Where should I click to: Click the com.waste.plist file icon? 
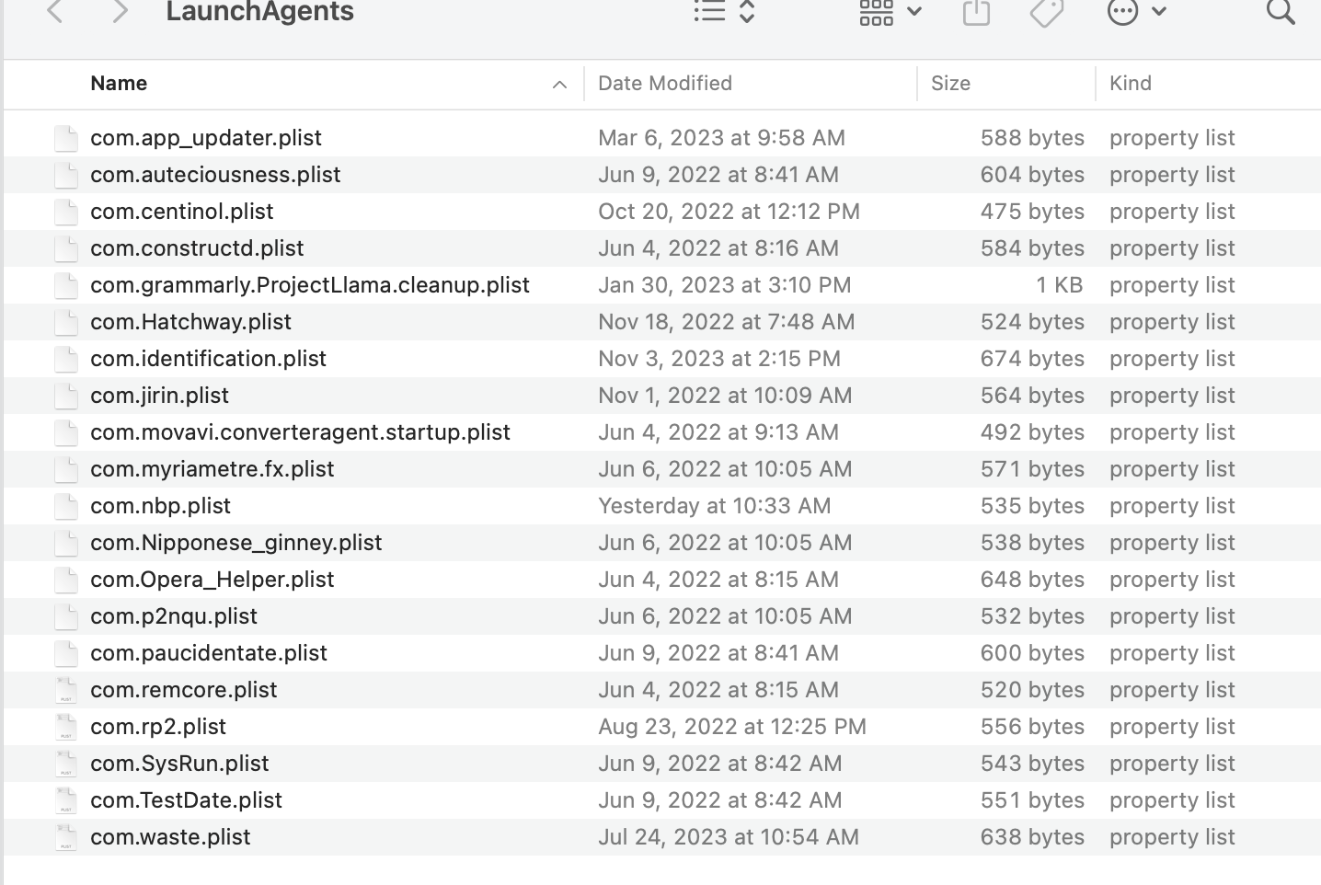tap(66, 837)
